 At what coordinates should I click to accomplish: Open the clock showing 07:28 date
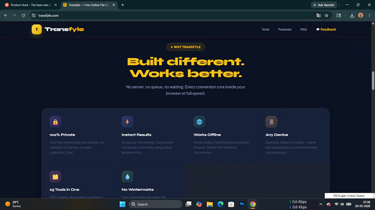tap(362, 204)
